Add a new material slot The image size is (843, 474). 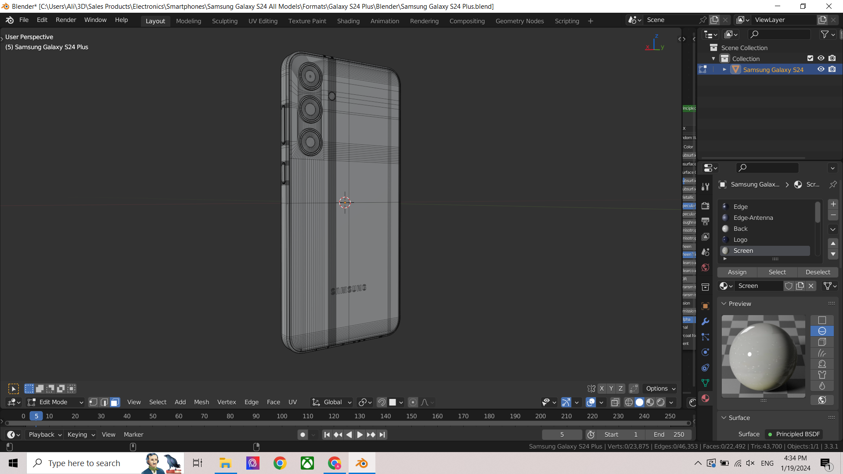coord(833,204)
